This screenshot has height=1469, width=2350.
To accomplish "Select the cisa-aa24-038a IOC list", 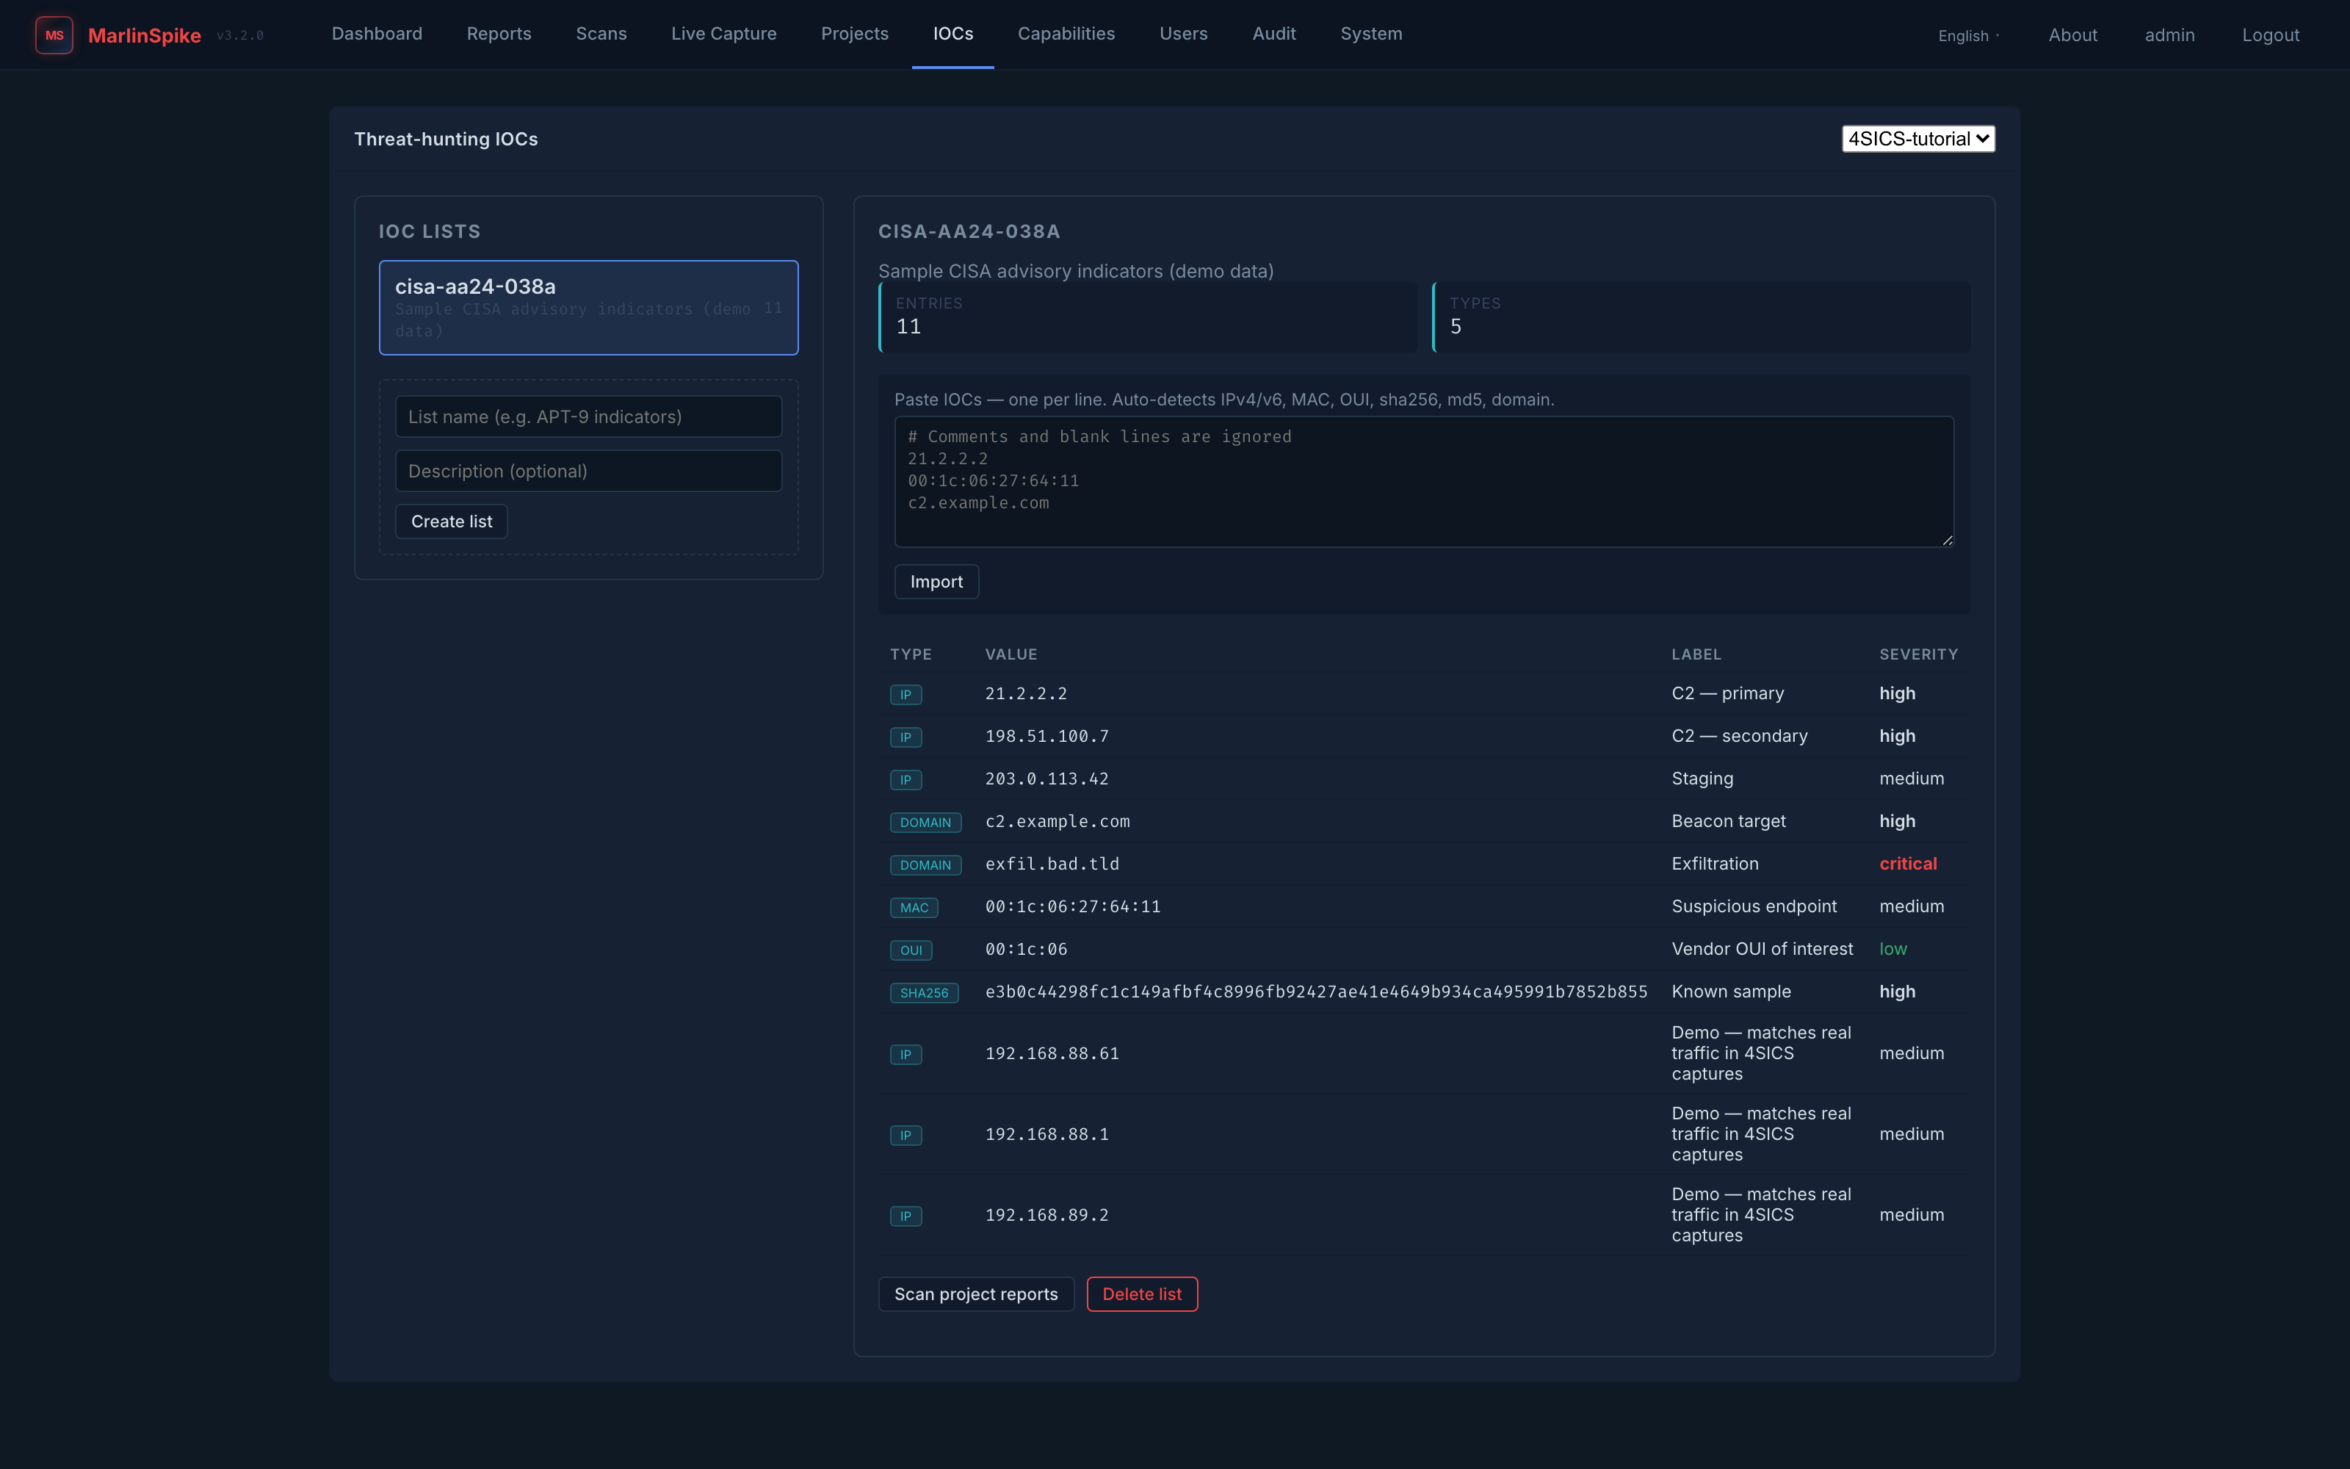I will coord(588,307).
